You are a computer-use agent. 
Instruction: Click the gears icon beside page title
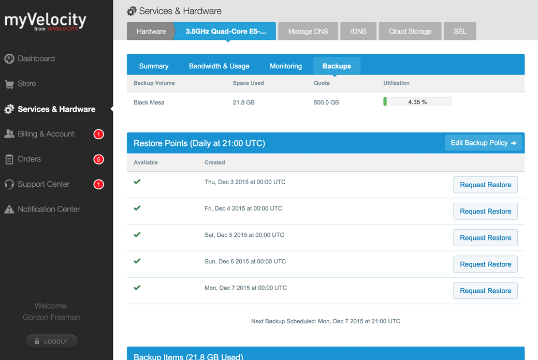[132, 11]
